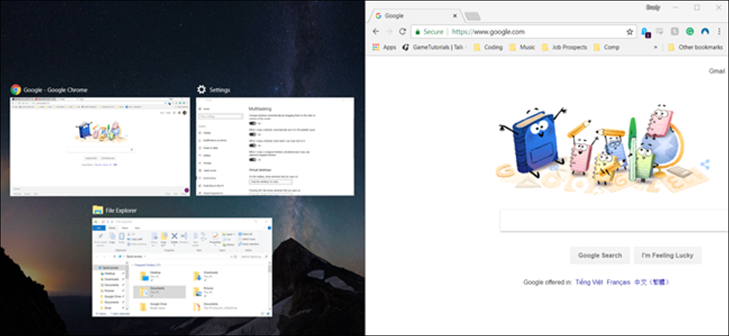Click the blue arch-shaped extension icon
Viewport: 729px width, 336px height.
(x=705, y=32)
